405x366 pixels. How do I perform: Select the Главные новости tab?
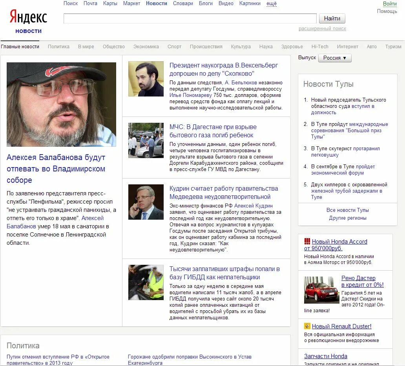coord(20,47)
